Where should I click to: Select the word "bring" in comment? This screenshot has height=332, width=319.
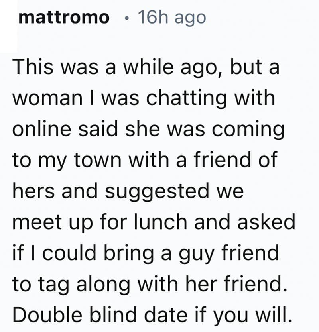128,253
